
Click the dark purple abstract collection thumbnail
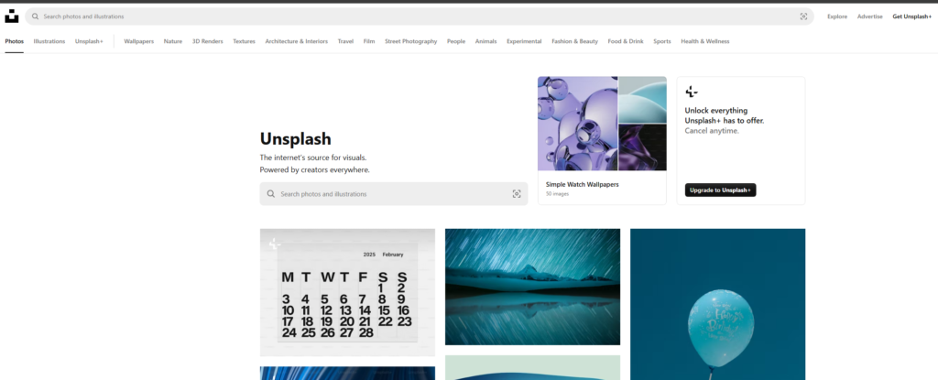point(642,147)
